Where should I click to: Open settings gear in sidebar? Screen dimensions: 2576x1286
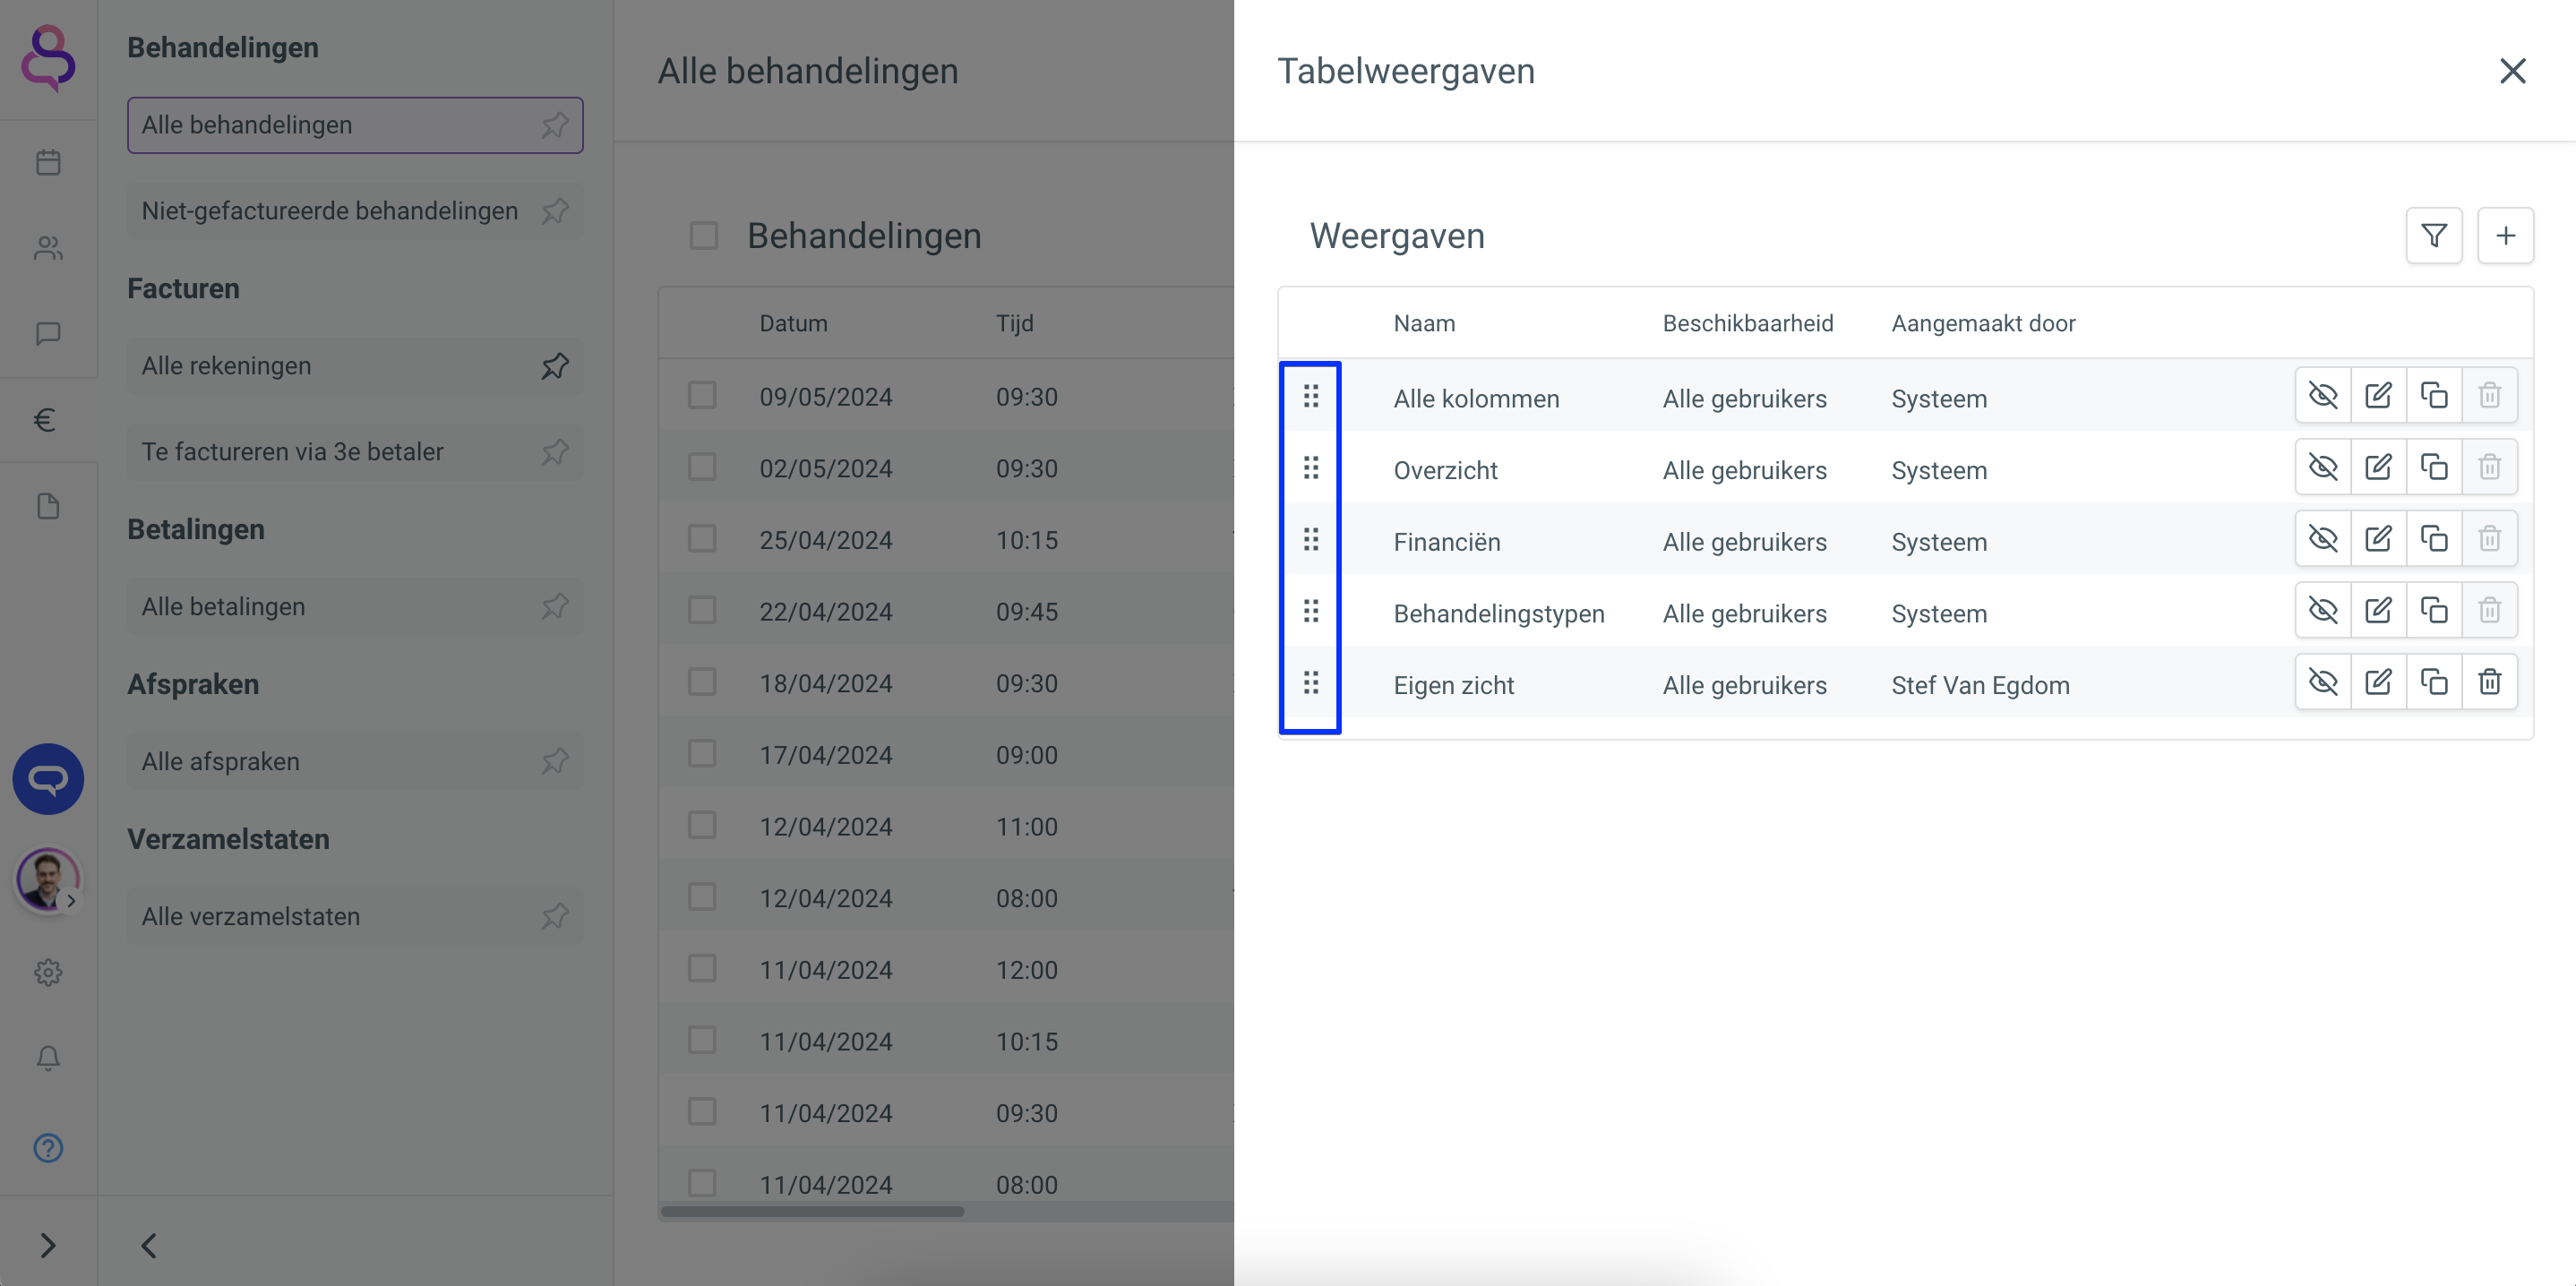(x=48, y=973)
